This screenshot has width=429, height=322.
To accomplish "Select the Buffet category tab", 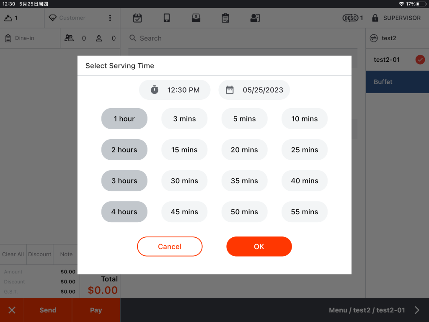I will click(397, 82).
